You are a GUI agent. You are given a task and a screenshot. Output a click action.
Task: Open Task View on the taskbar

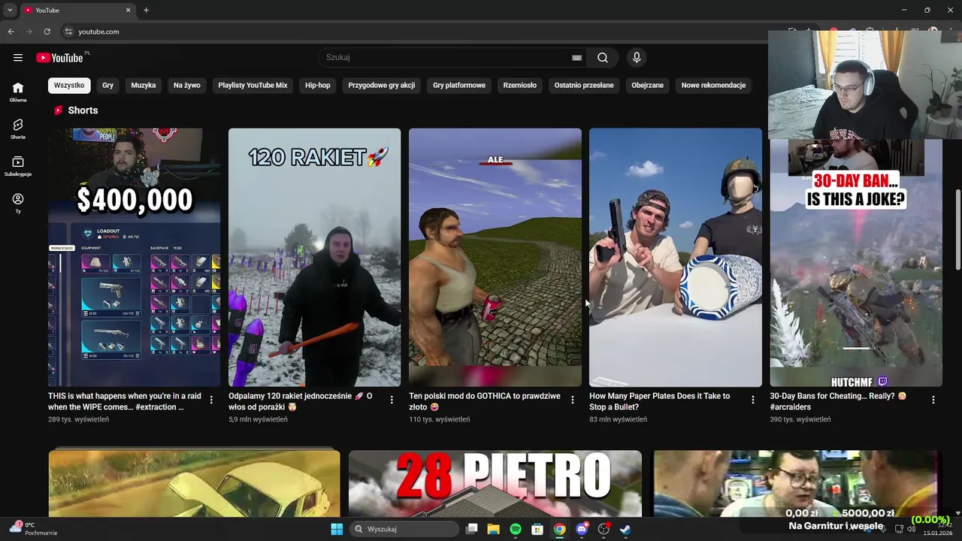tap(471, 529)
